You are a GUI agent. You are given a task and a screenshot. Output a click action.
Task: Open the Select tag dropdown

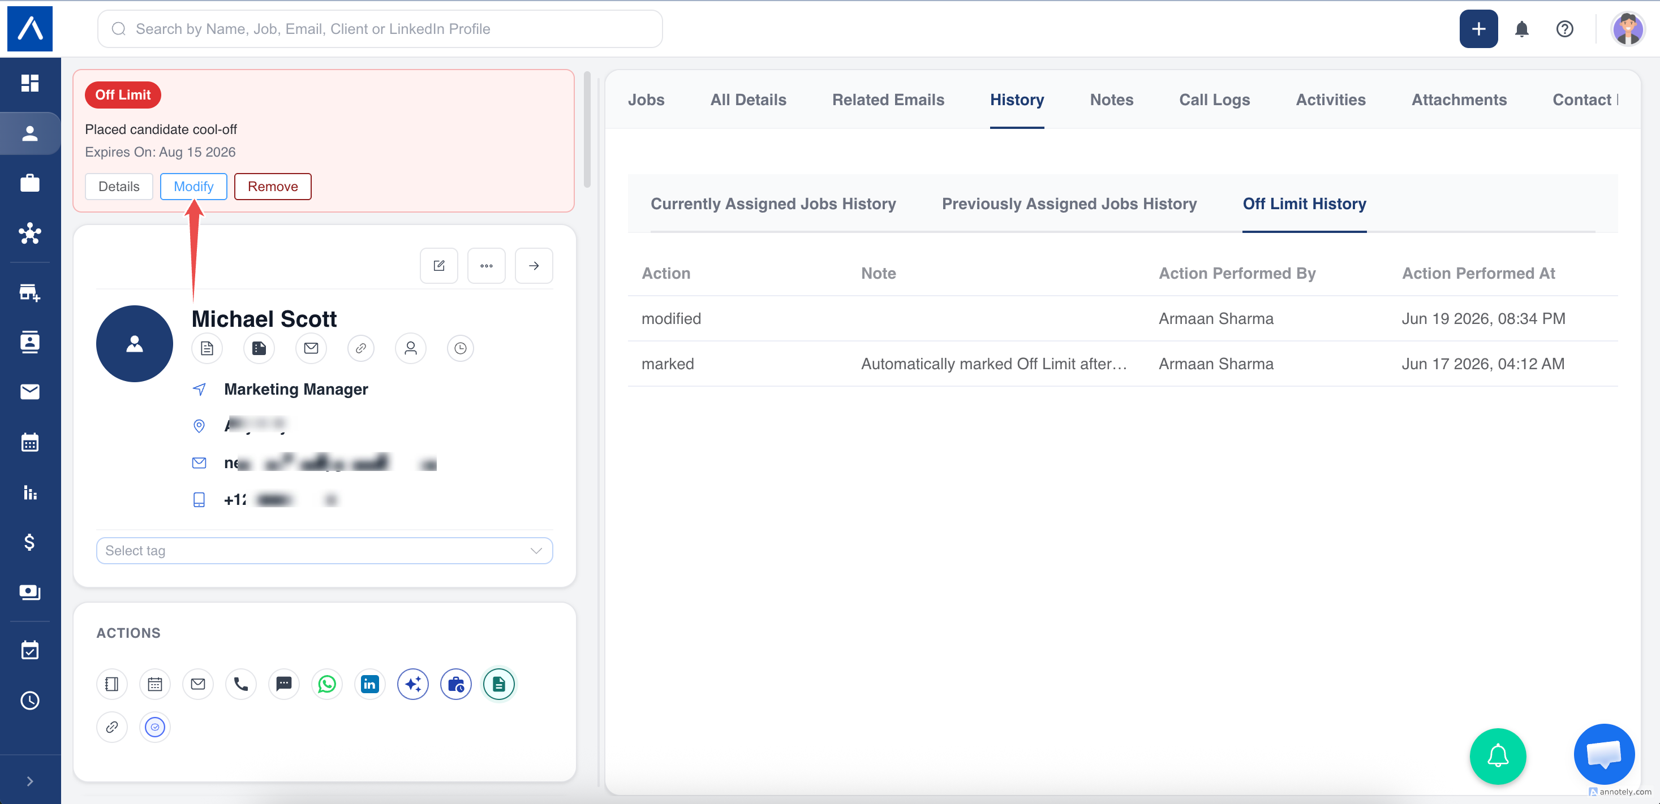(x=324, y=551)
